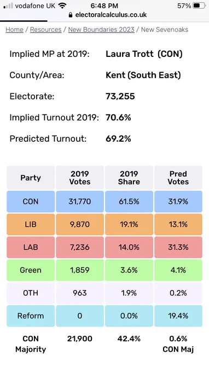Image resolution: width=209 pixels, height=372 pixels.
Task: Click the red LAB party cell
Action: 31,247
